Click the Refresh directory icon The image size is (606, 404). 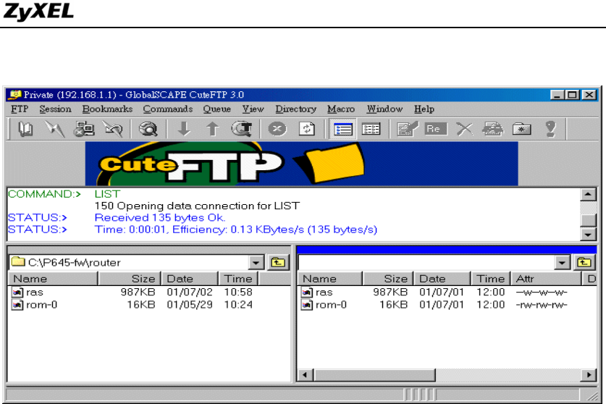pyautogui.click(x=307, y=129)
